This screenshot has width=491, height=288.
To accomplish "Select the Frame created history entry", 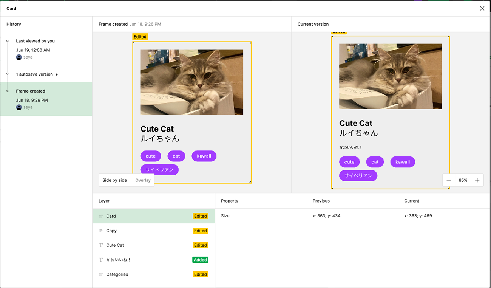I will click(46, 99).
